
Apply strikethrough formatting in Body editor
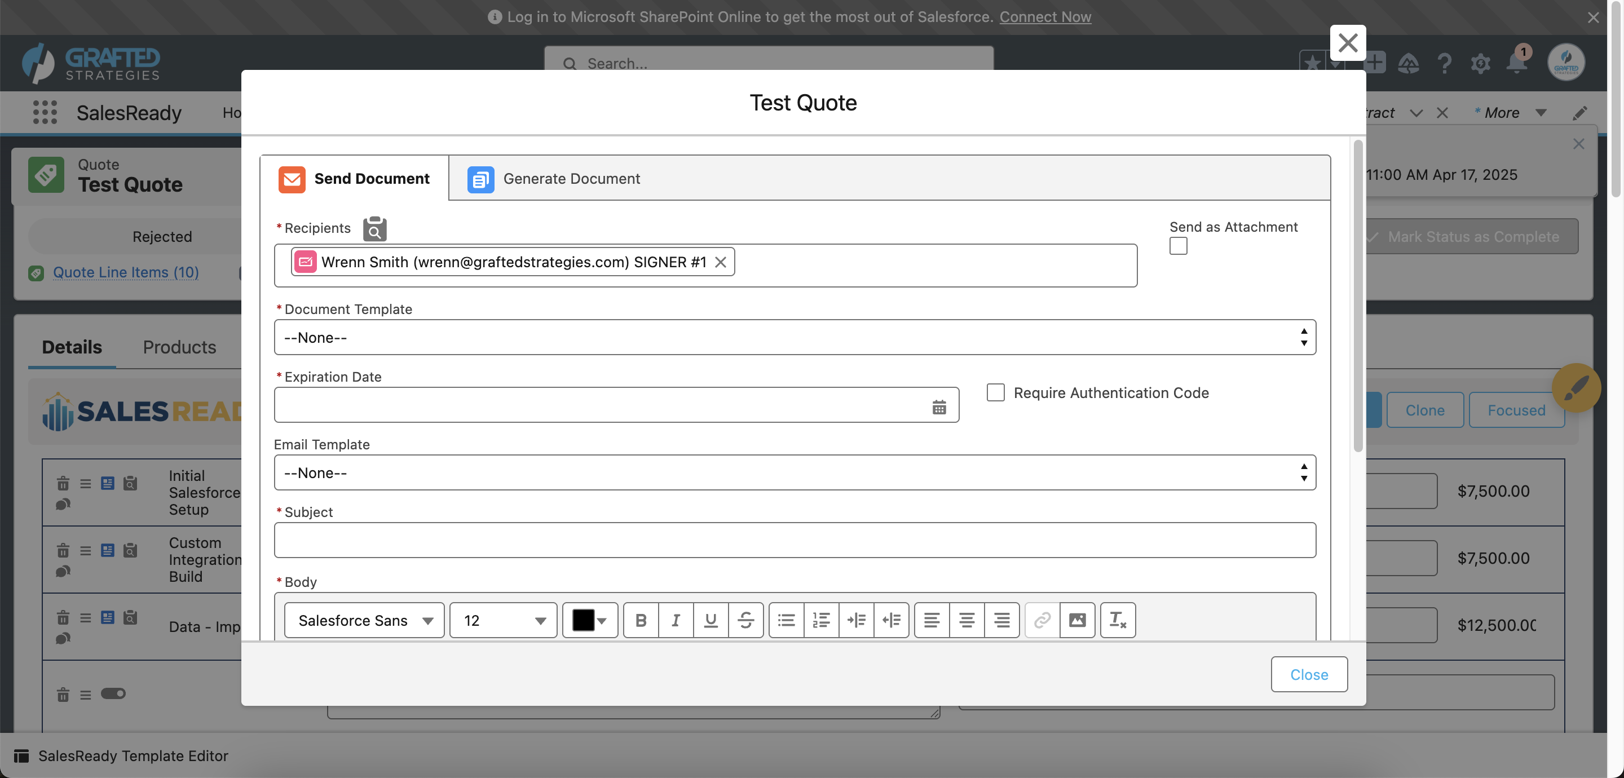point(745,620)
